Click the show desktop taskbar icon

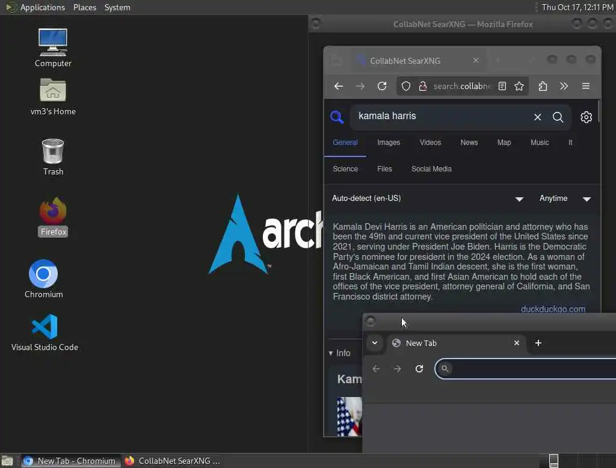(x=7, y=461)
